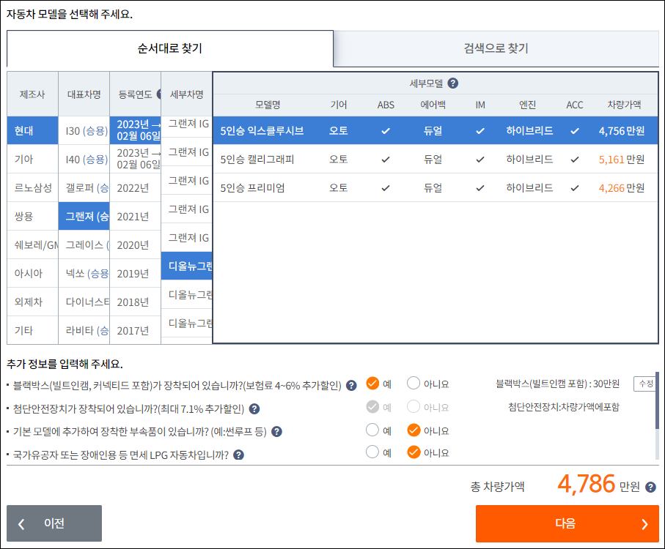665x549 pixels.
Task: Choose car model 갤로퍼
Action: click(x=84, y=187)
